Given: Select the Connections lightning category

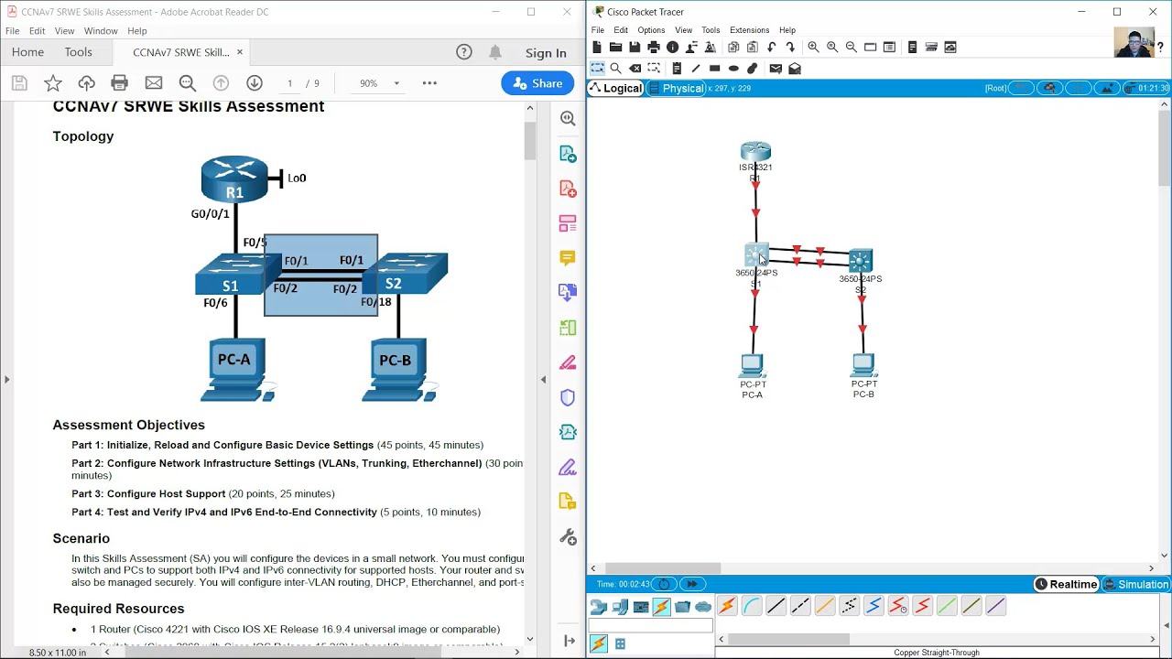Looking at the screenshot, I should (x=661, y=607).
